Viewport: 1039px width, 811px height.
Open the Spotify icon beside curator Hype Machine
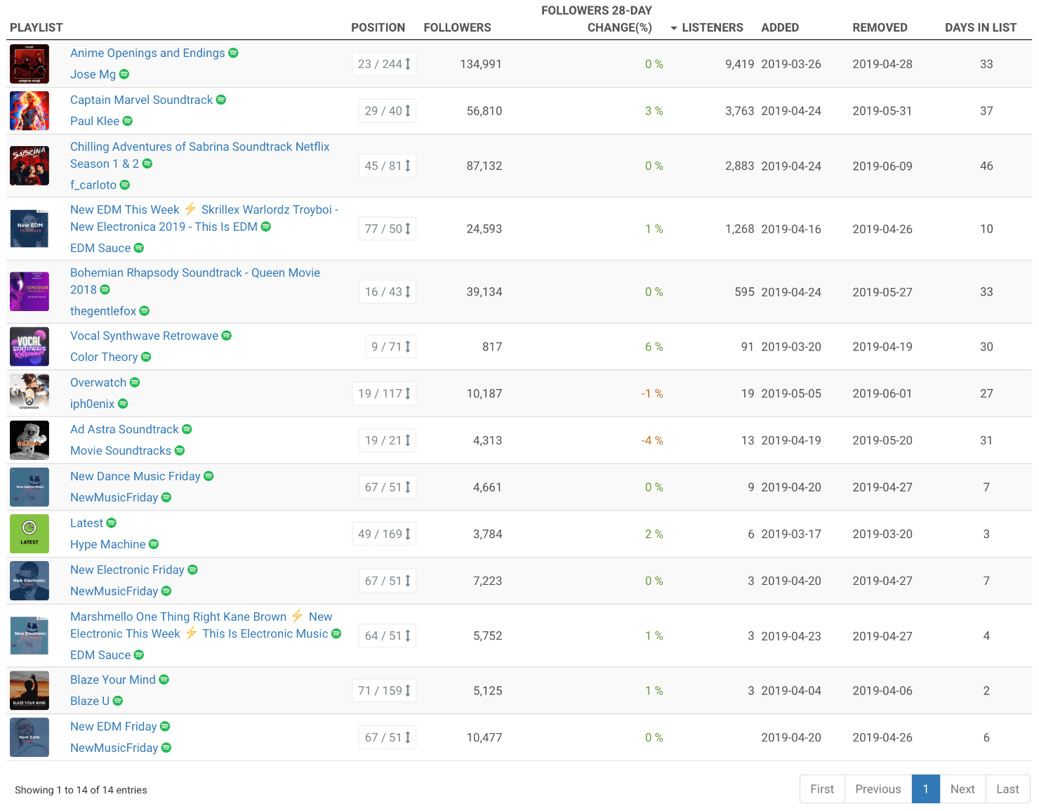click(x=154, y=544)
